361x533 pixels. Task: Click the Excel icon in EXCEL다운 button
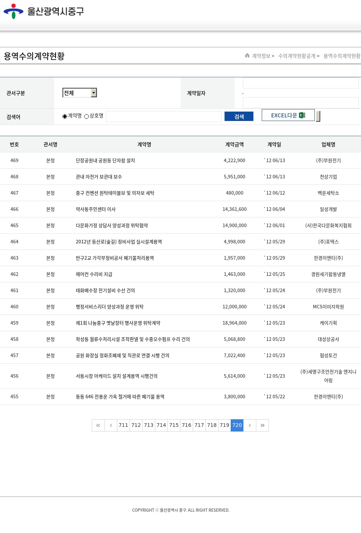click(x=302, y=115)
